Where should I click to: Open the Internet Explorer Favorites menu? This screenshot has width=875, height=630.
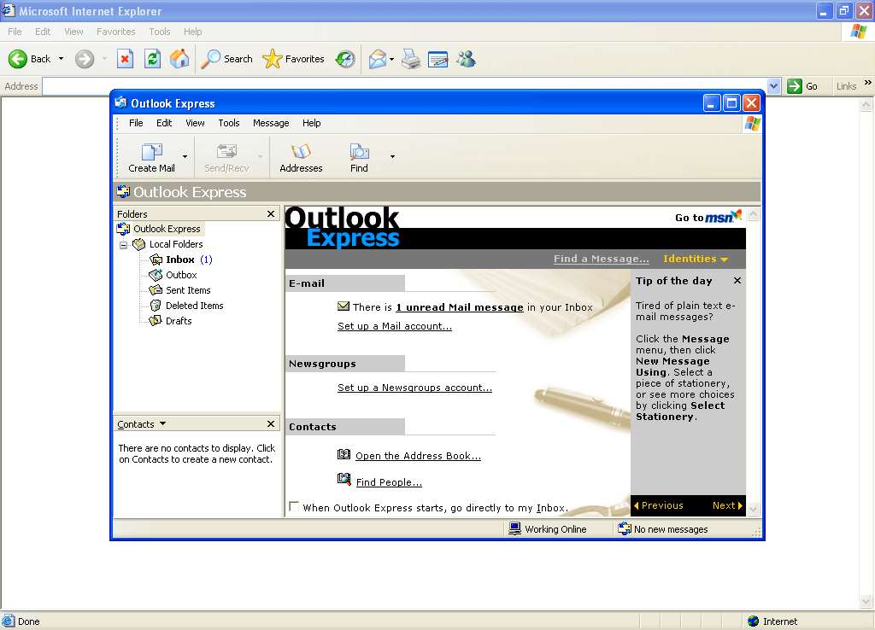(x=115, y=32)
